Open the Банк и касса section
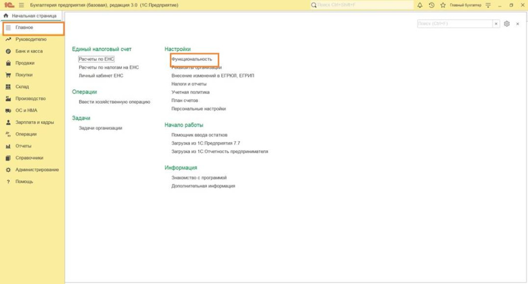Screen dimensions: 528x284 (29, 51)
